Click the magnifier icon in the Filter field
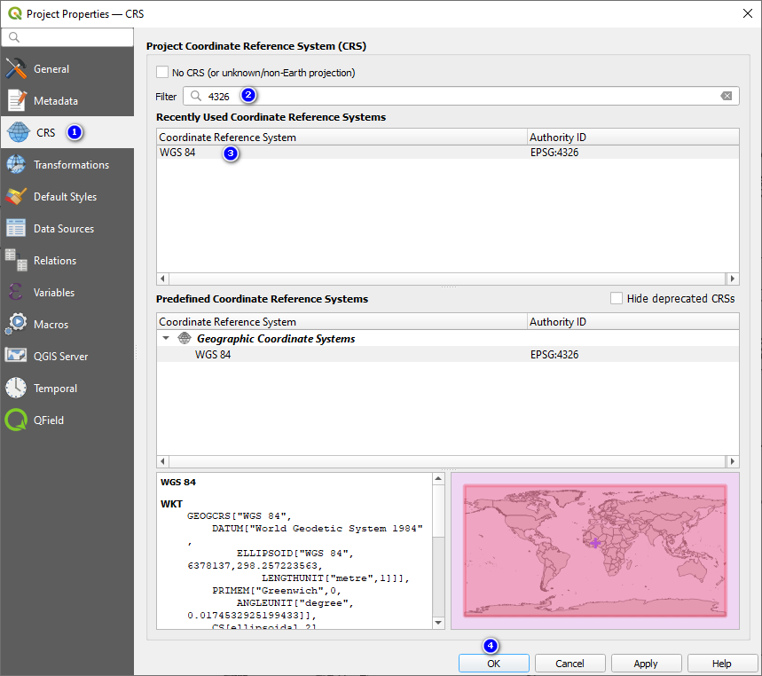 [x=196, y=96]
